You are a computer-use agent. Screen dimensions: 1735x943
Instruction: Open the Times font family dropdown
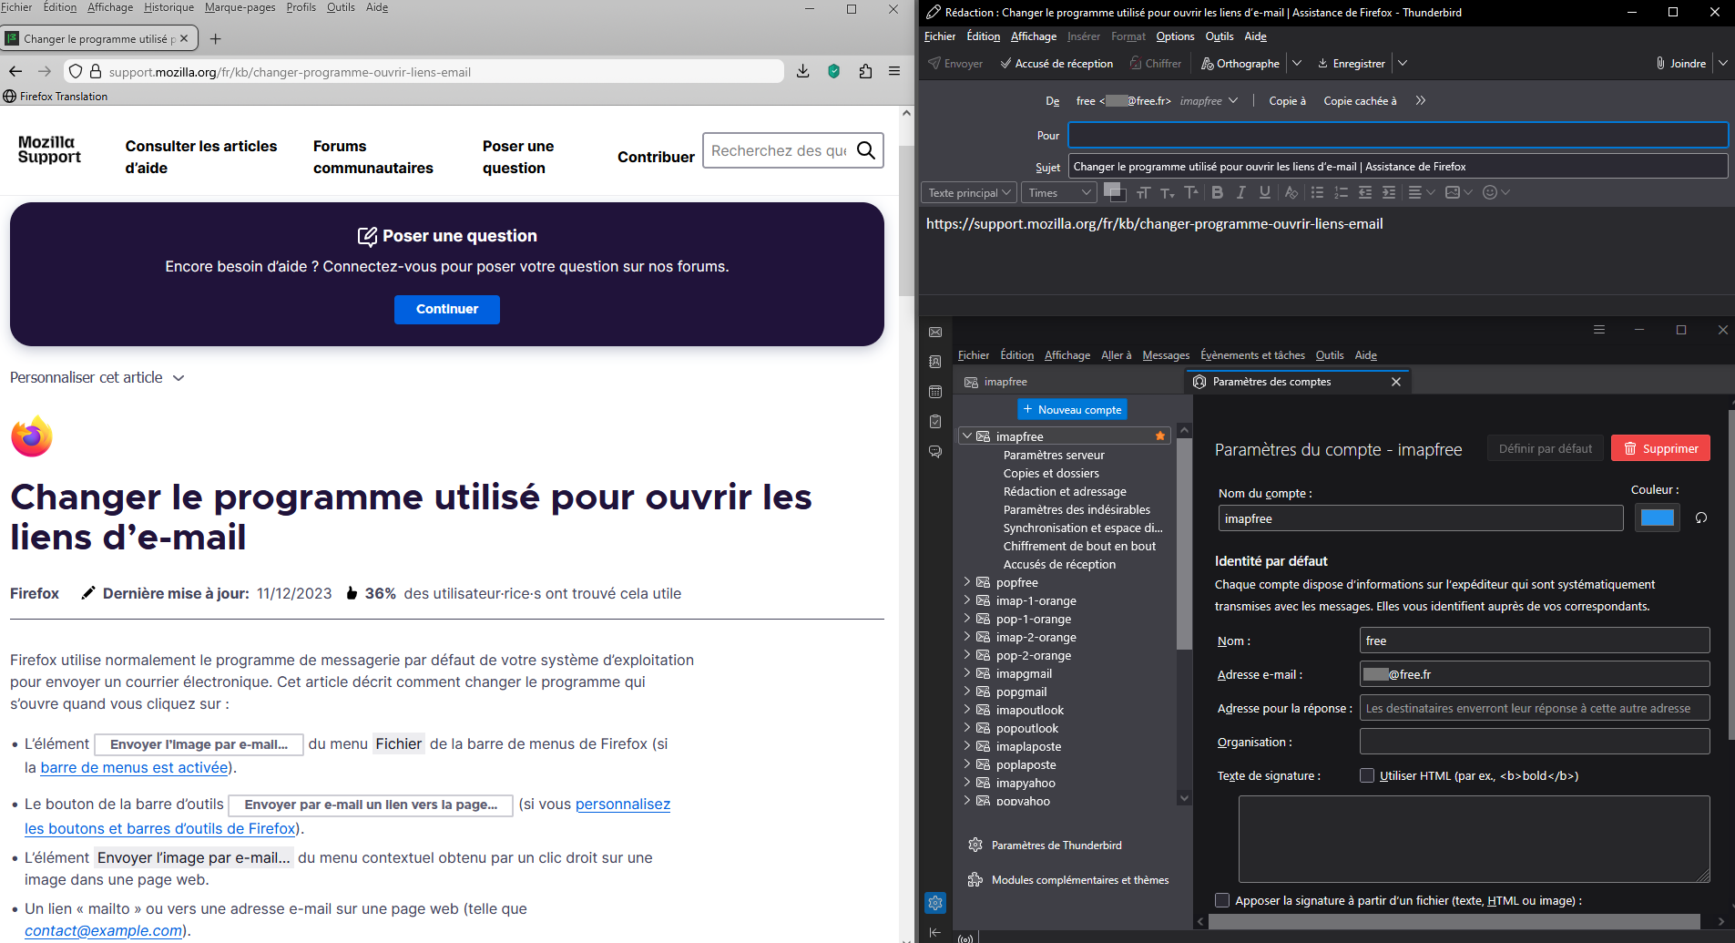(x=1058, y=192)
